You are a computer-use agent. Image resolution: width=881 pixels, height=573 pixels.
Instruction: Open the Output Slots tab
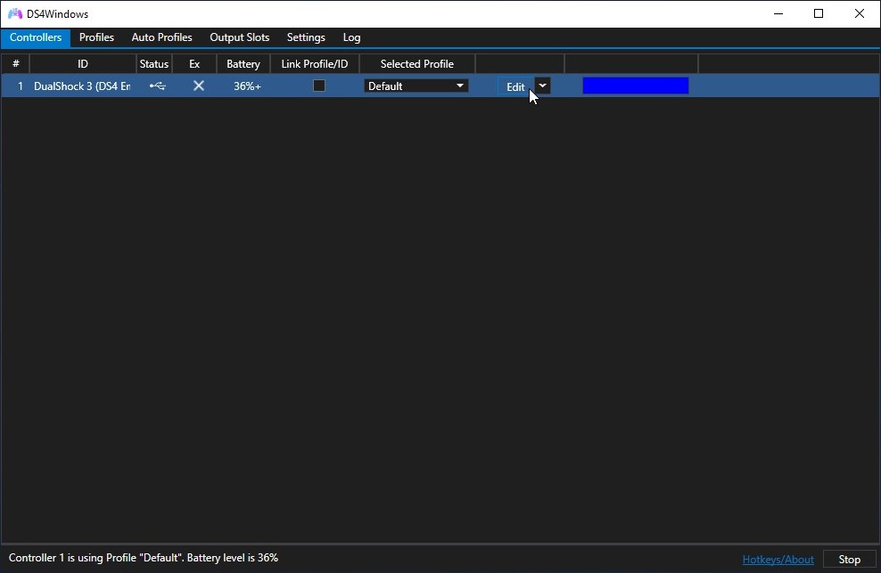[x=239, y=37]
